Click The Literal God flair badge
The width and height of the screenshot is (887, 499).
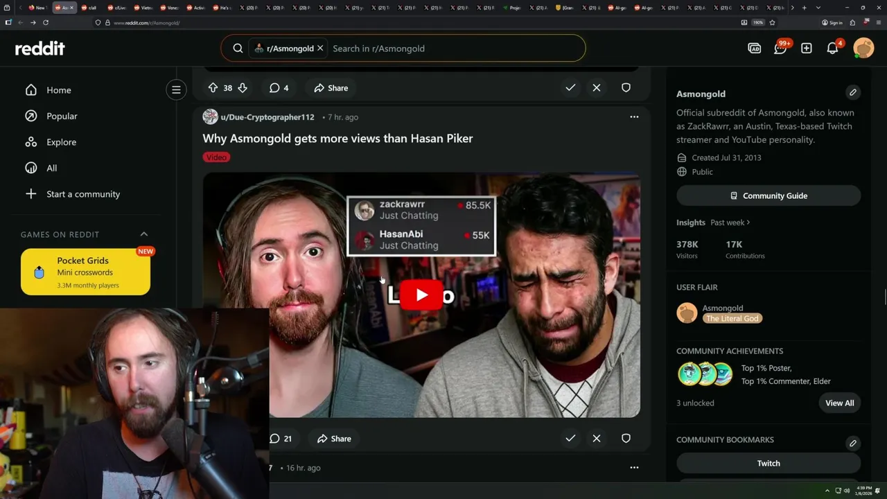(732, 318)
